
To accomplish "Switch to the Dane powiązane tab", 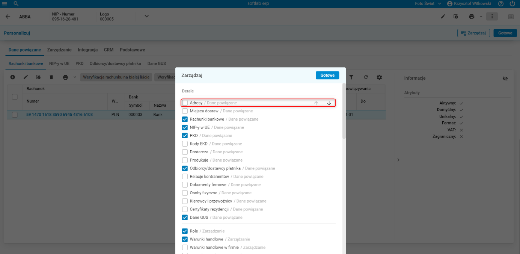I will click(25, 50).
